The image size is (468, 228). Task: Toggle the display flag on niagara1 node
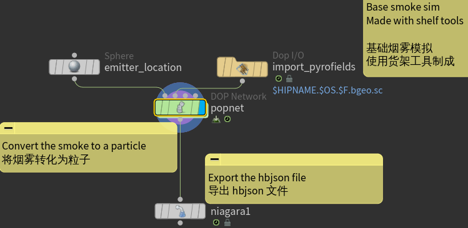pyautogui.click(x=201, y=211)
